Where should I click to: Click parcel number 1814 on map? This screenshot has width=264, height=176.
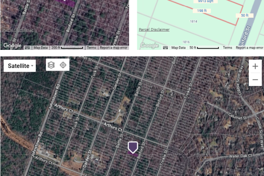click(x=193, y=21)
